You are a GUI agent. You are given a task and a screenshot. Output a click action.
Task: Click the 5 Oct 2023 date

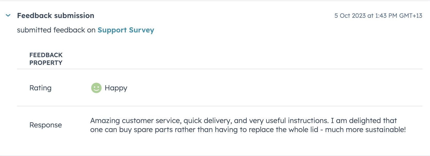[x=350, y=16]
